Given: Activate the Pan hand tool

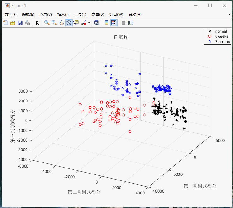Looking at the screenshot, I should (x=61, y=23).
